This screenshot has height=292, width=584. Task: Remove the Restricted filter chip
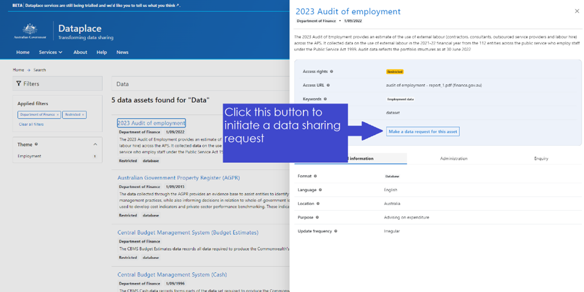(83, 115)
